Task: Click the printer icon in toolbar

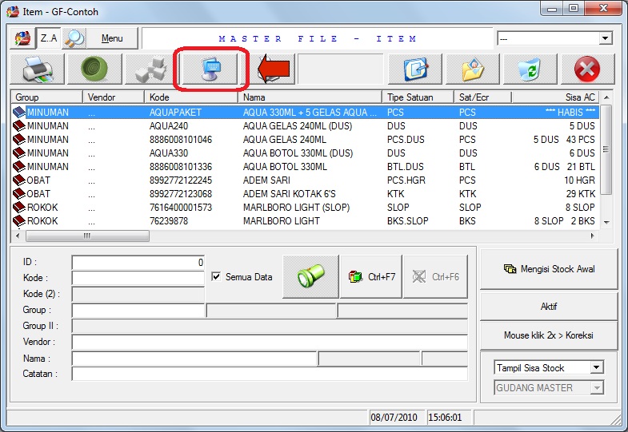Action: click(x=38, y=69)
